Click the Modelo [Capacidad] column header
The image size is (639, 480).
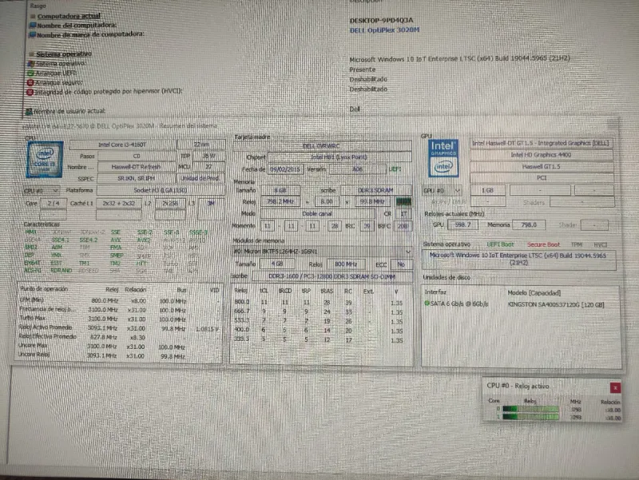coord(534,292)
